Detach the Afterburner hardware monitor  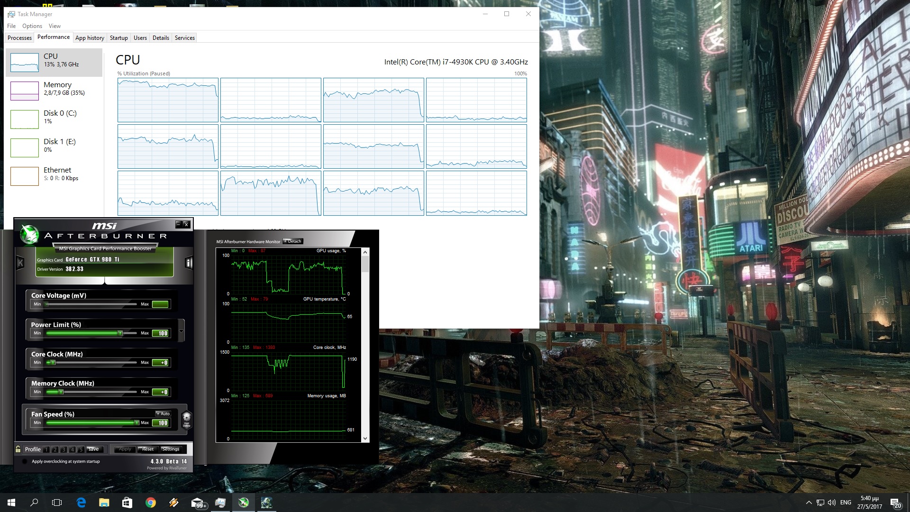[292, 241]
